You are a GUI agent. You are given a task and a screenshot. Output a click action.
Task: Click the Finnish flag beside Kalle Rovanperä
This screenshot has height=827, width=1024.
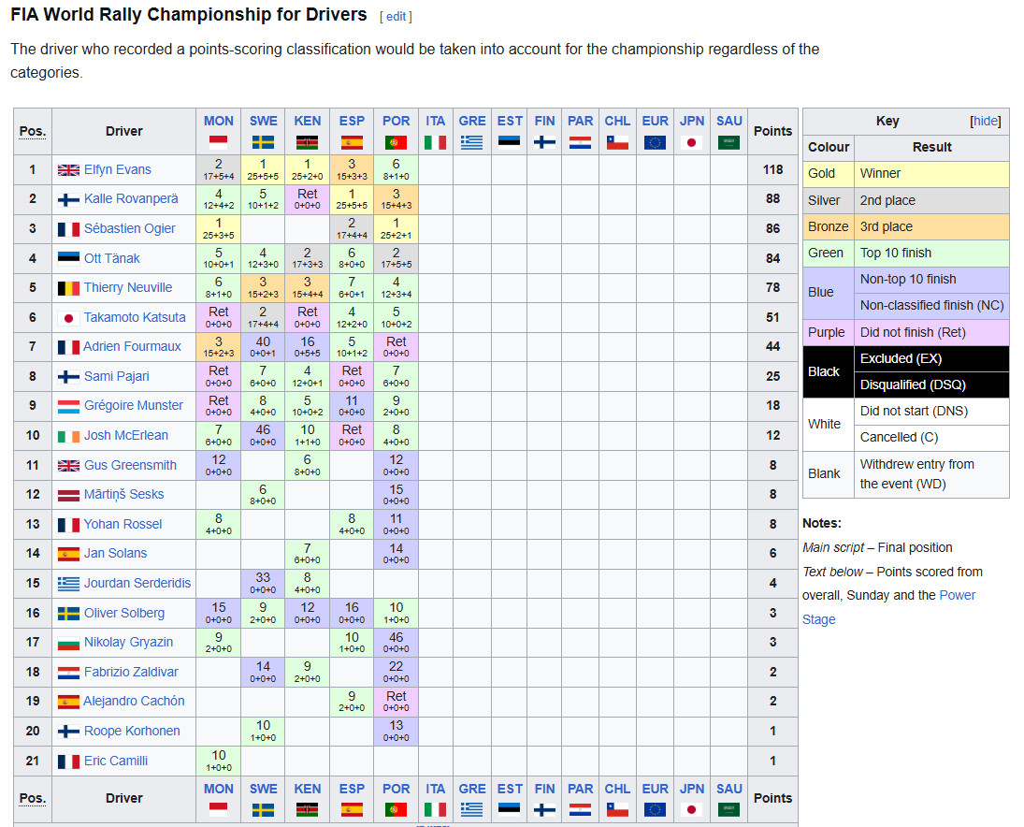coord(68,199)
